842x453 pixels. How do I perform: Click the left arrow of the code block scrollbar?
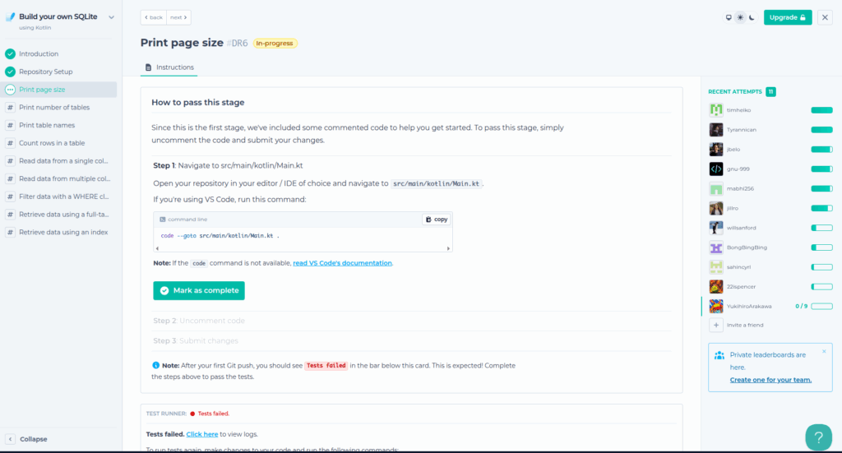tap(157, 248)
